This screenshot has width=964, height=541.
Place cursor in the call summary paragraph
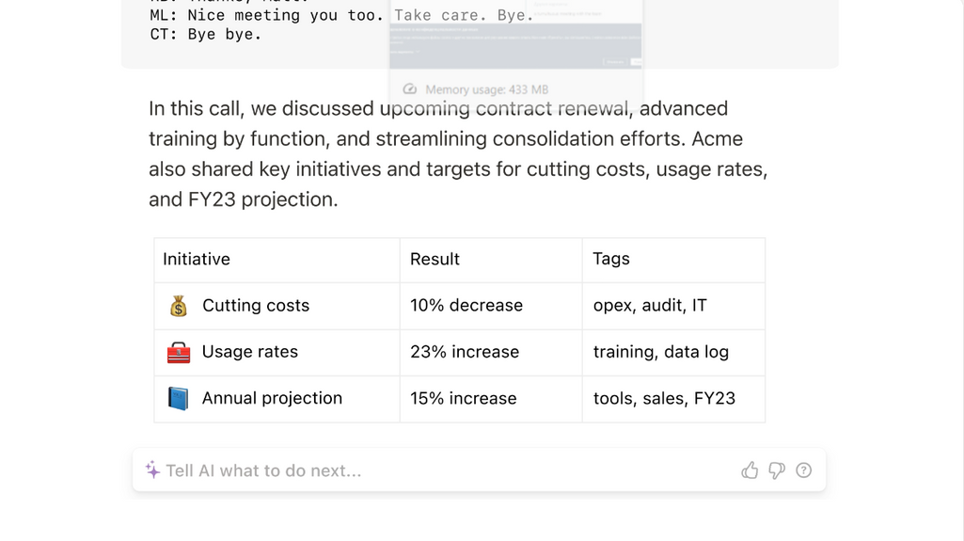click(x=458, y=153)
